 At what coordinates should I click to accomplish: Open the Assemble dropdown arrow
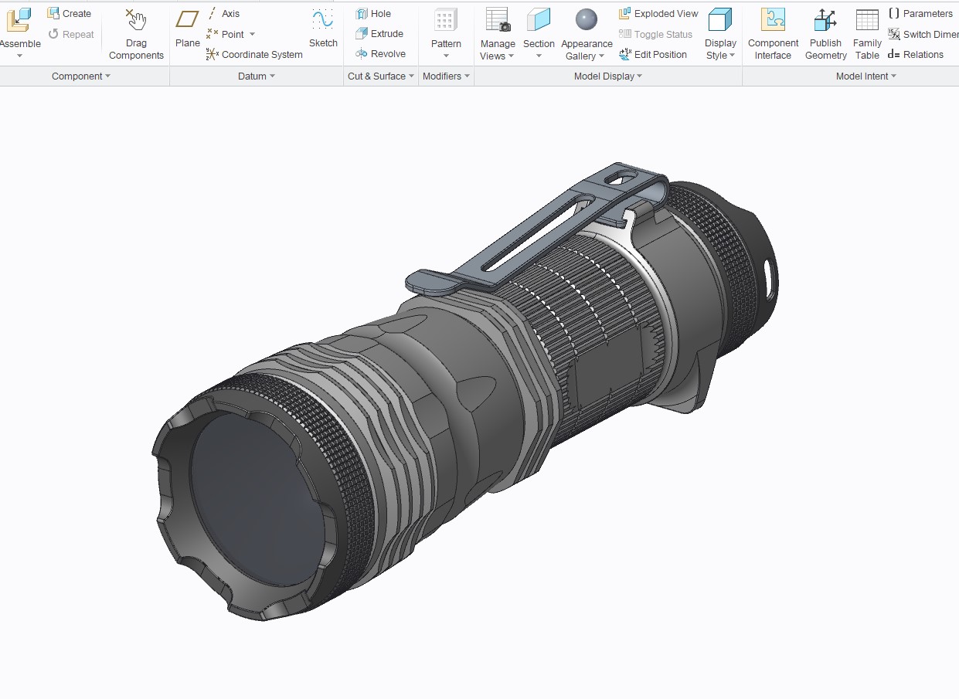coord(20,56)
